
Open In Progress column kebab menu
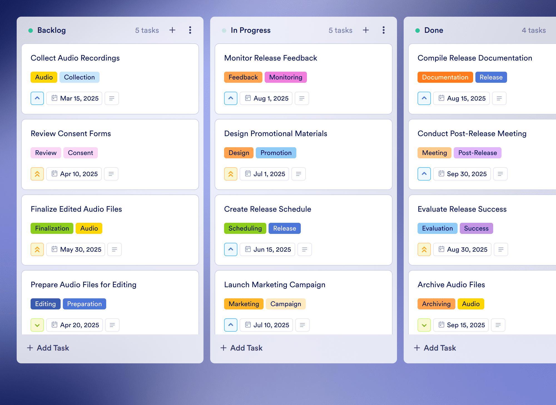point(384,30)
